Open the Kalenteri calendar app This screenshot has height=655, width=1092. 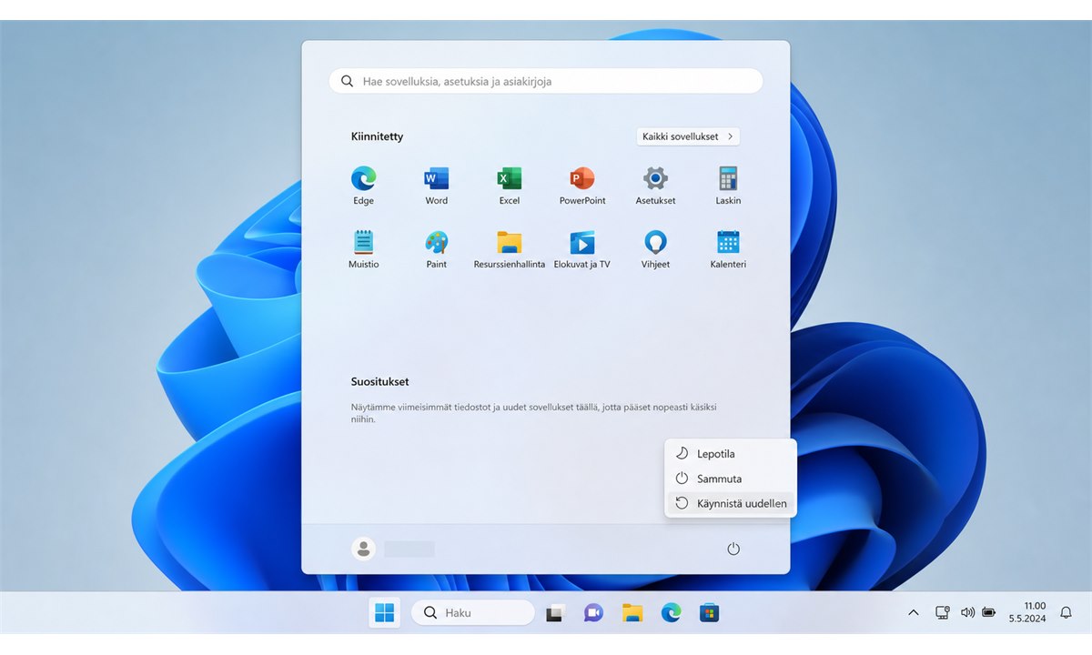728,249
